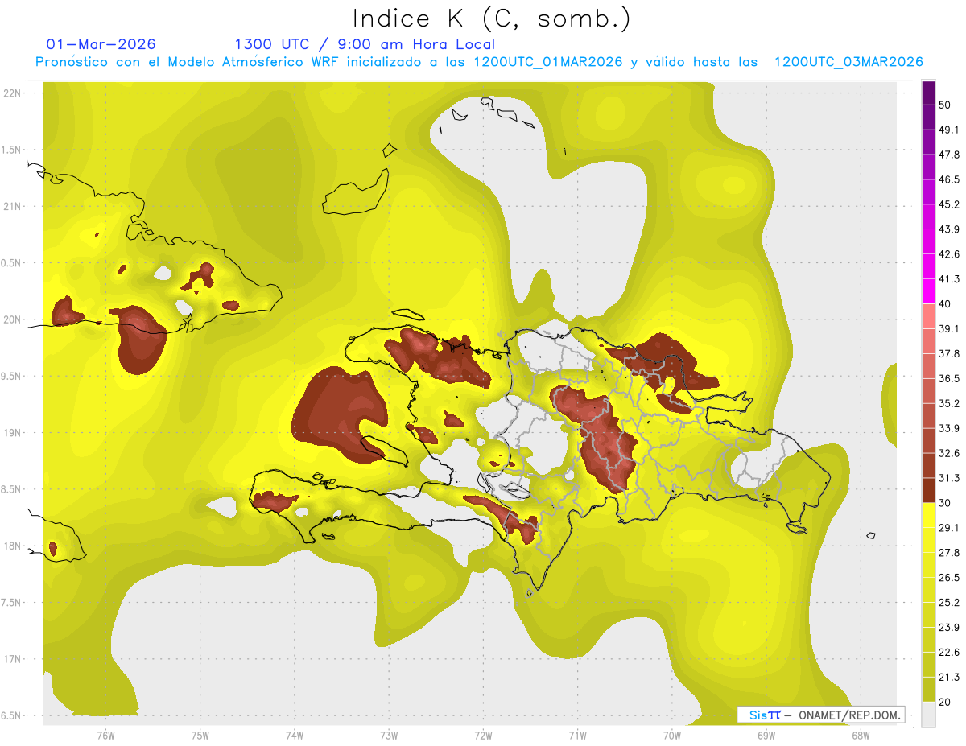
Task: Click the 72W longitude axis label
Action: pyautogui.click(x=483, y=735)
